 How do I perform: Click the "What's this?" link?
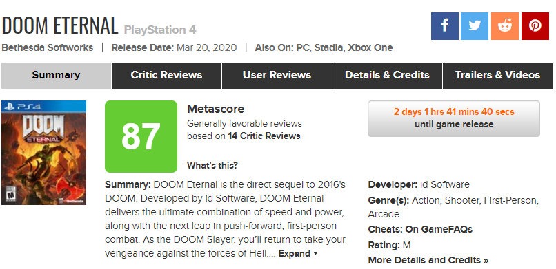tap(212, 165)
